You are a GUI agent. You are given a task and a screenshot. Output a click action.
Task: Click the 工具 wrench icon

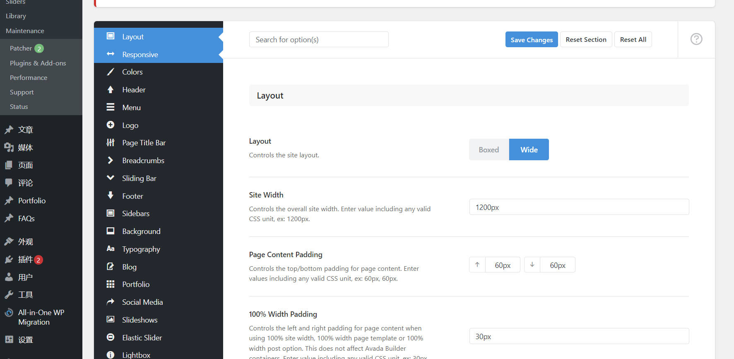tap(9, 295)
